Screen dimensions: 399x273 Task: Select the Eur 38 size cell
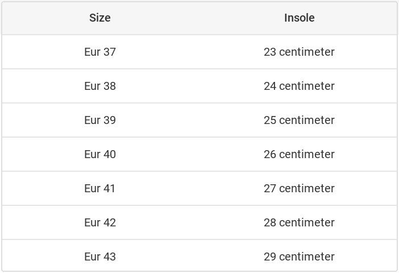(100, 86)
